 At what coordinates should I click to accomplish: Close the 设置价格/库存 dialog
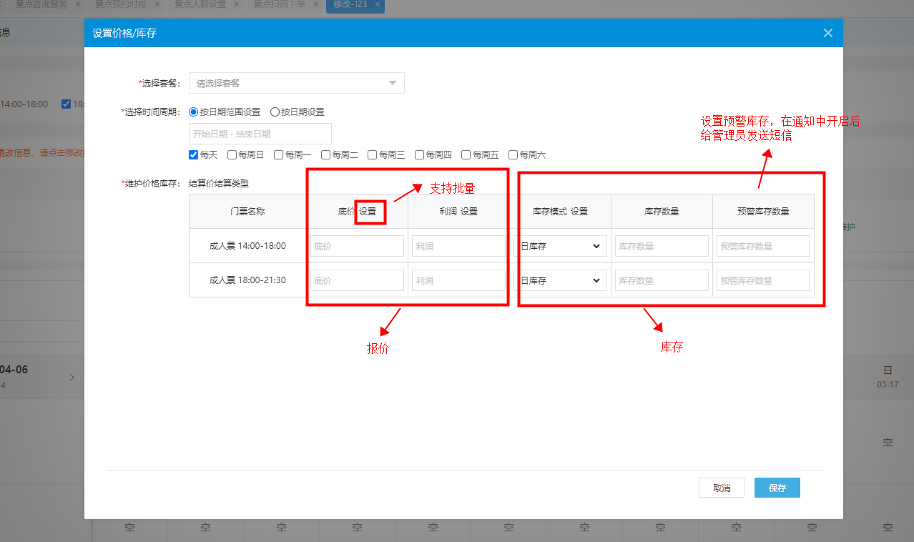[x=828, y=33]
